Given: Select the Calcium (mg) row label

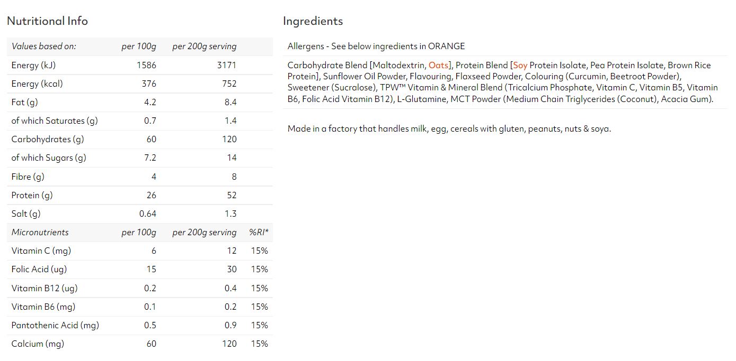Looking at the screenshot, I should pos(38,344).
